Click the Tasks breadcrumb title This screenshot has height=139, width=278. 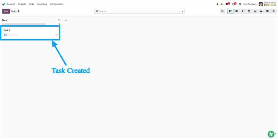click(x=14, y=11)
